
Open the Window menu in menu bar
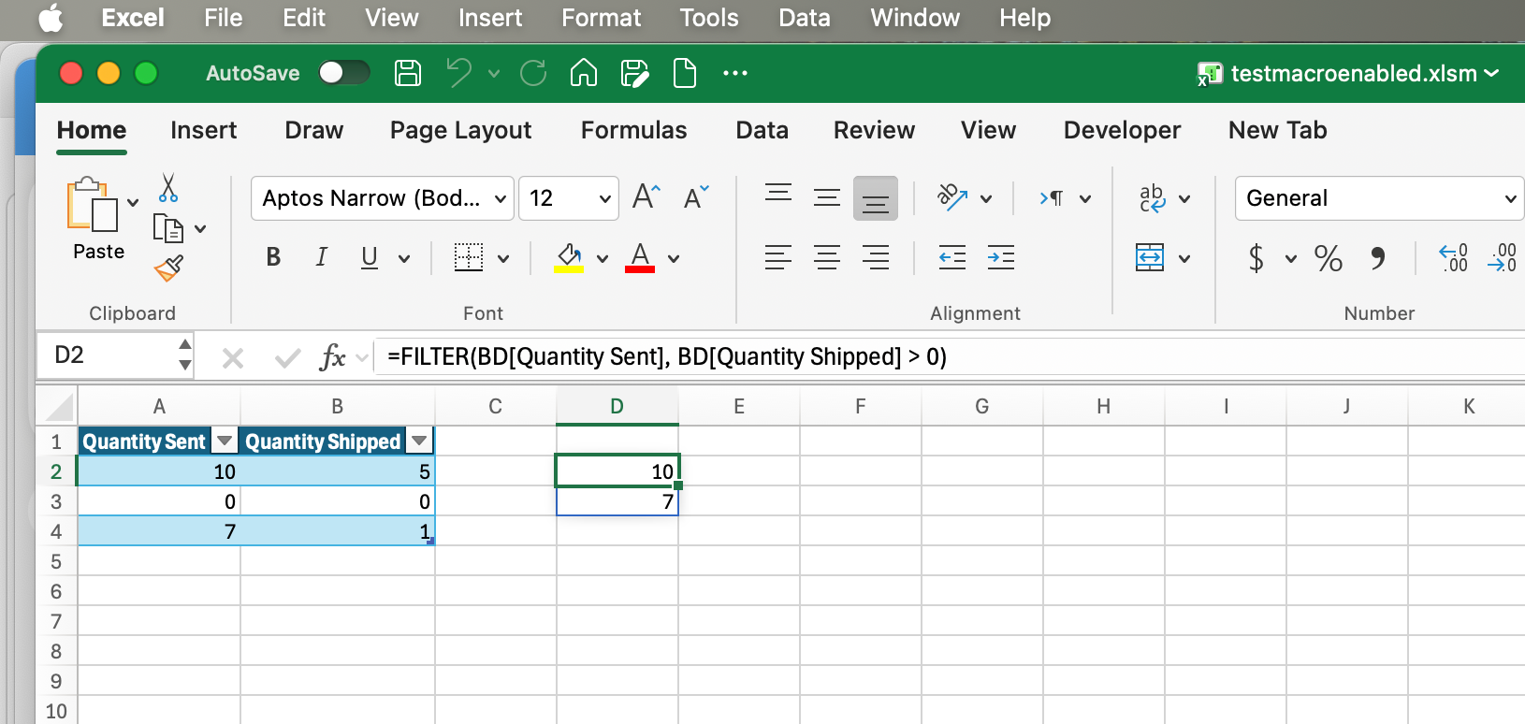[915, 18]
